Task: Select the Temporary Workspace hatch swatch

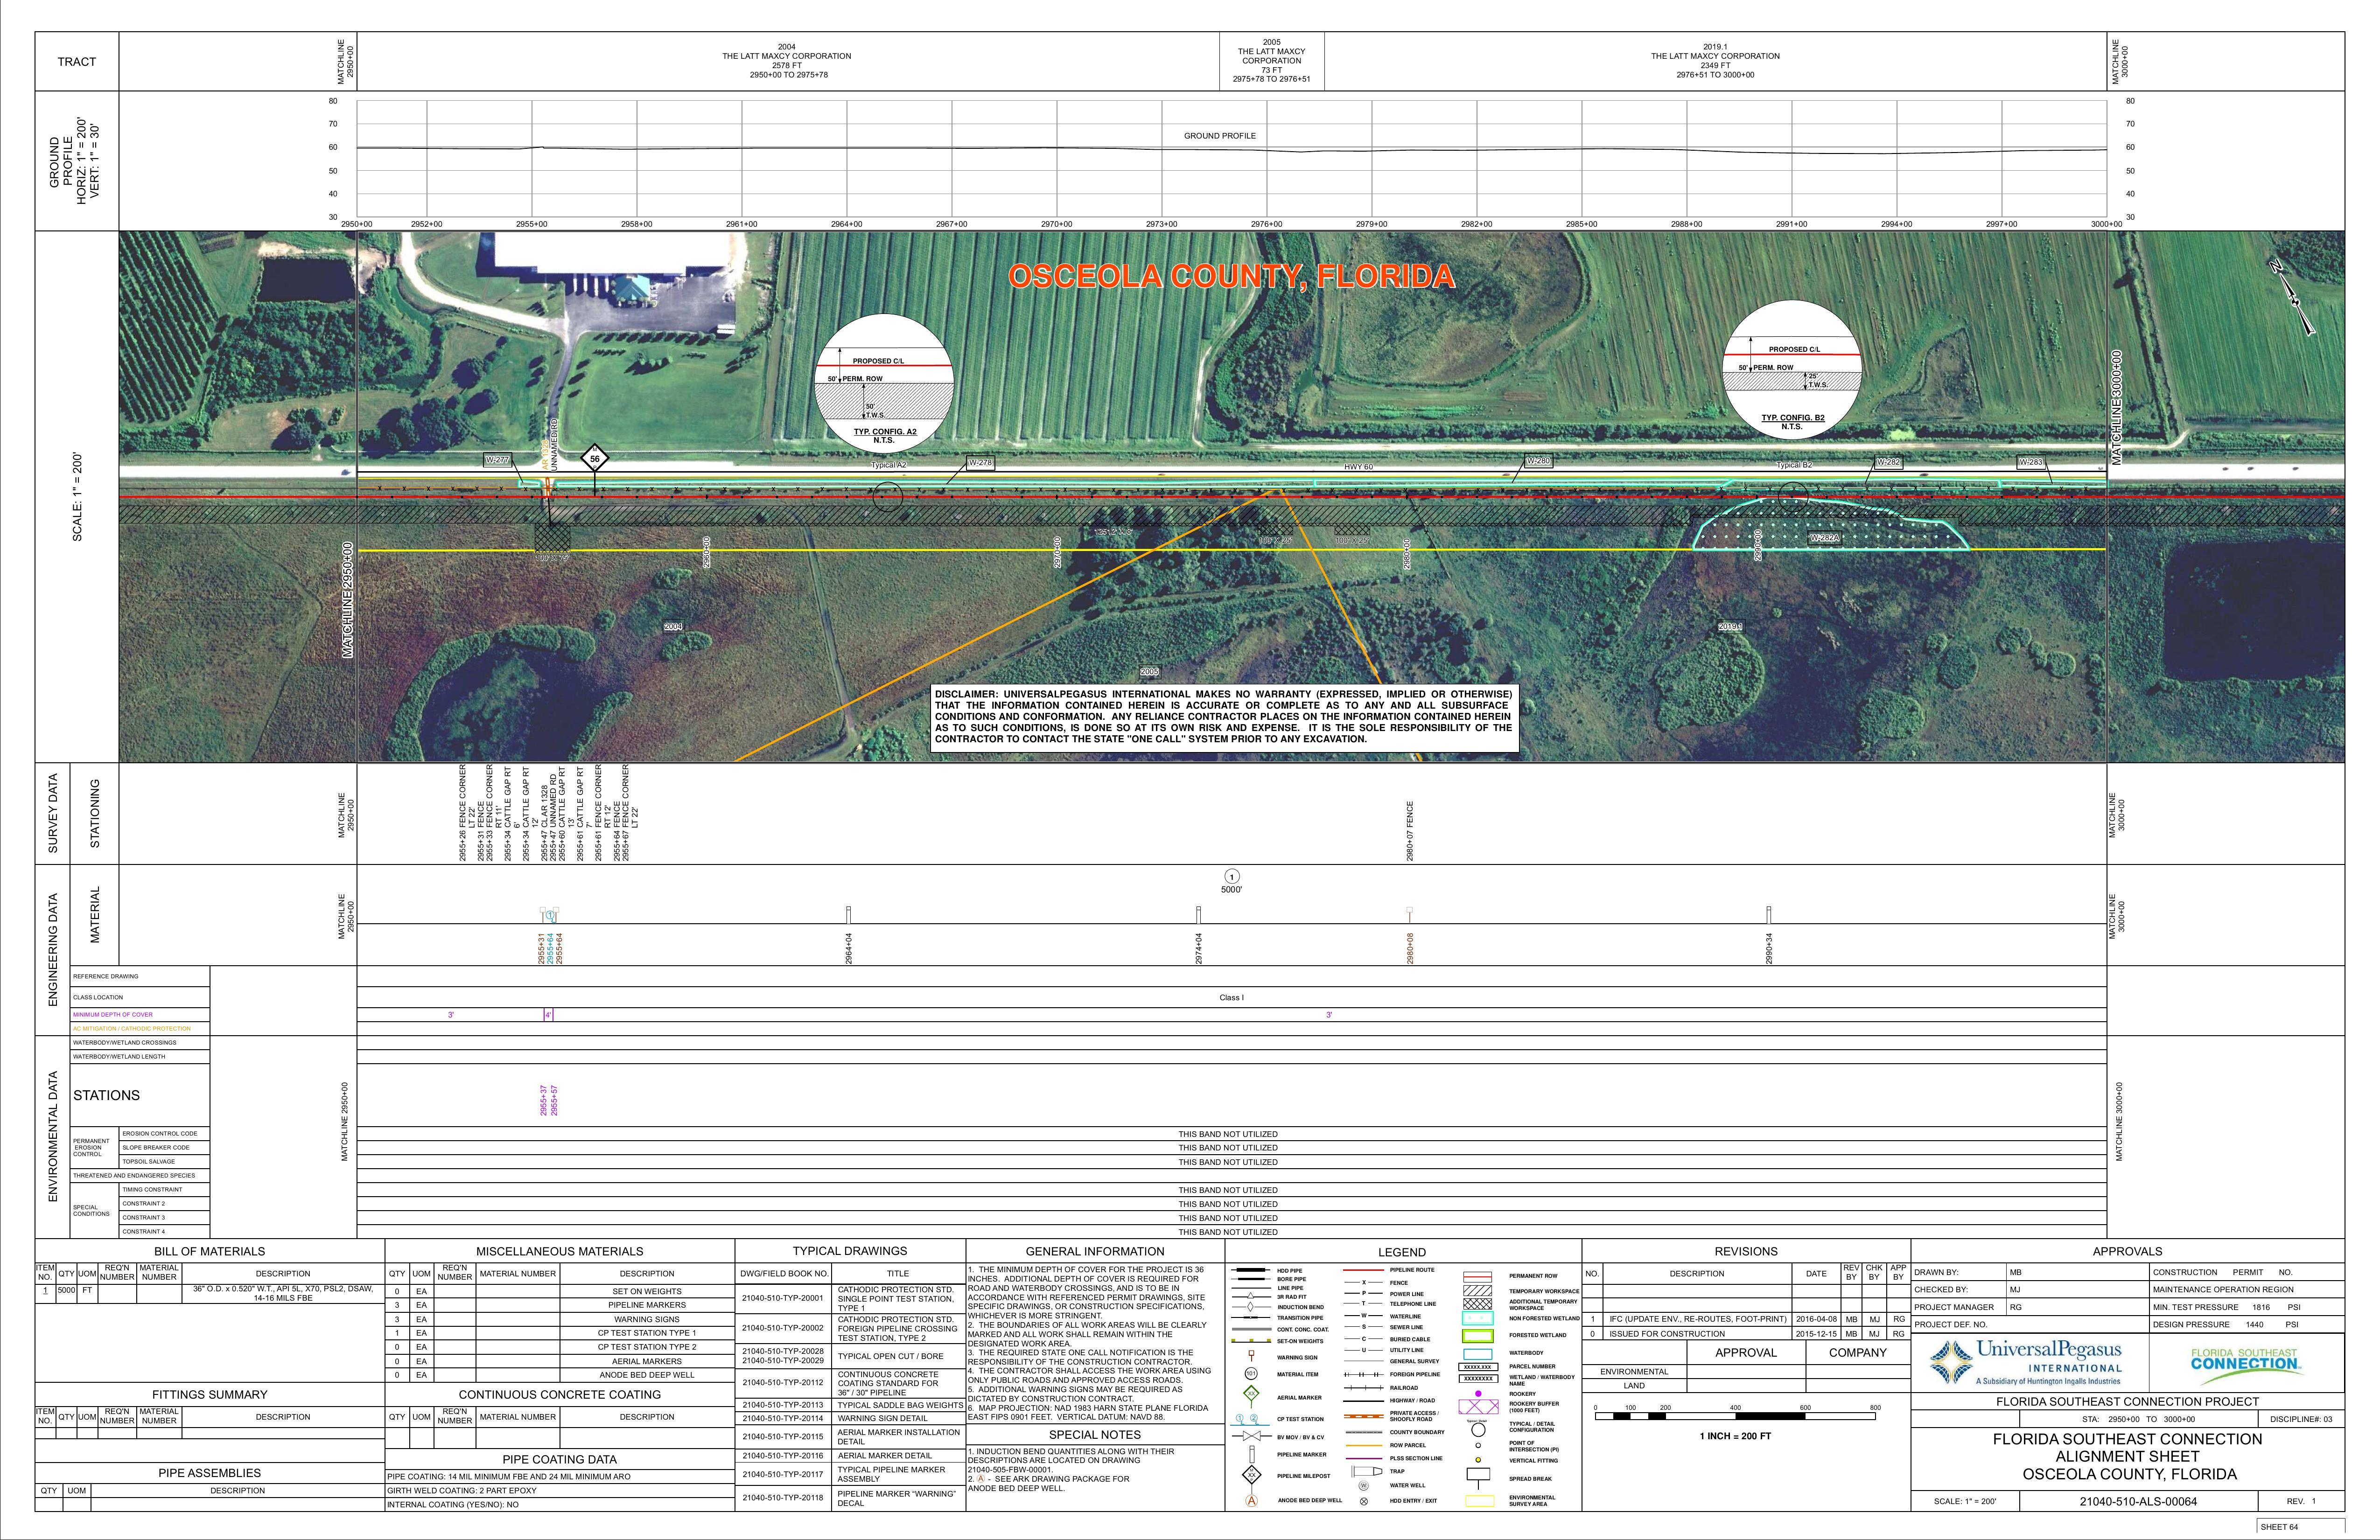Action: point(1478,1291)
